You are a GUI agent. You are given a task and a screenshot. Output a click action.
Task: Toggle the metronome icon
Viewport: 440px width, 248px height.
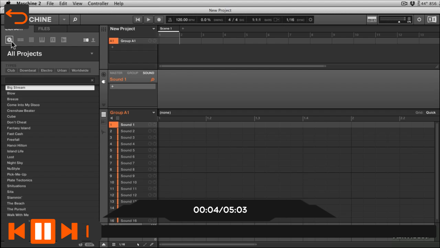pos(170,20)
